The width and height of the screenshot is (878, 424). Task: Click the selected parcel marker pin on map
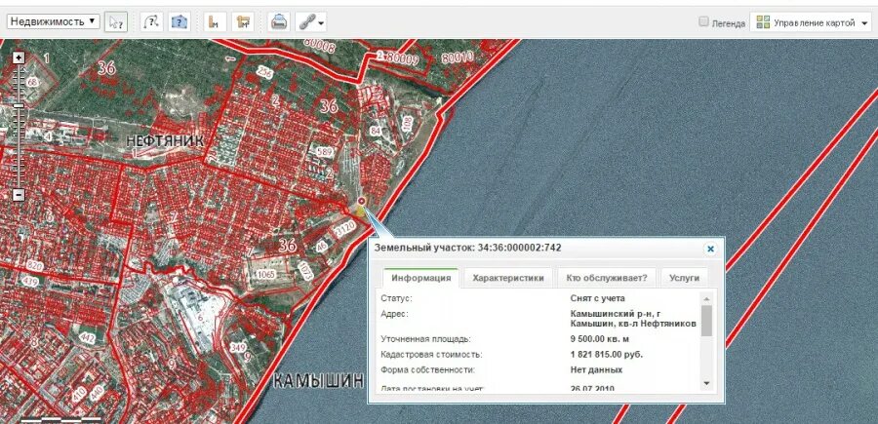pos(361,202)
